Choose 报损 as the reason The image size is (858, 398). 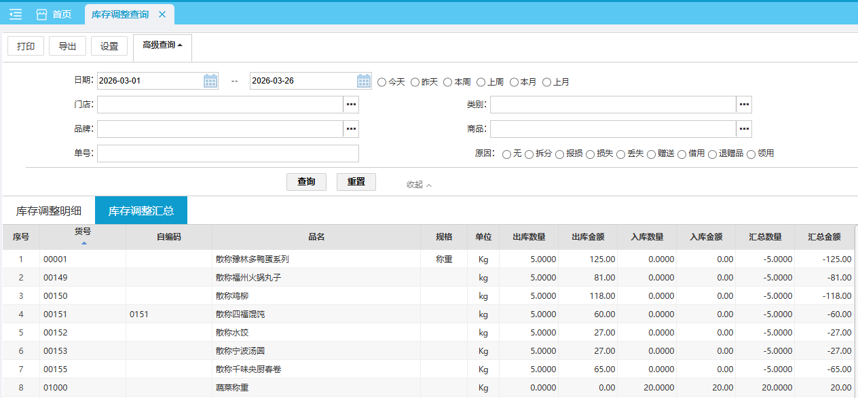[x=560, y=154]
